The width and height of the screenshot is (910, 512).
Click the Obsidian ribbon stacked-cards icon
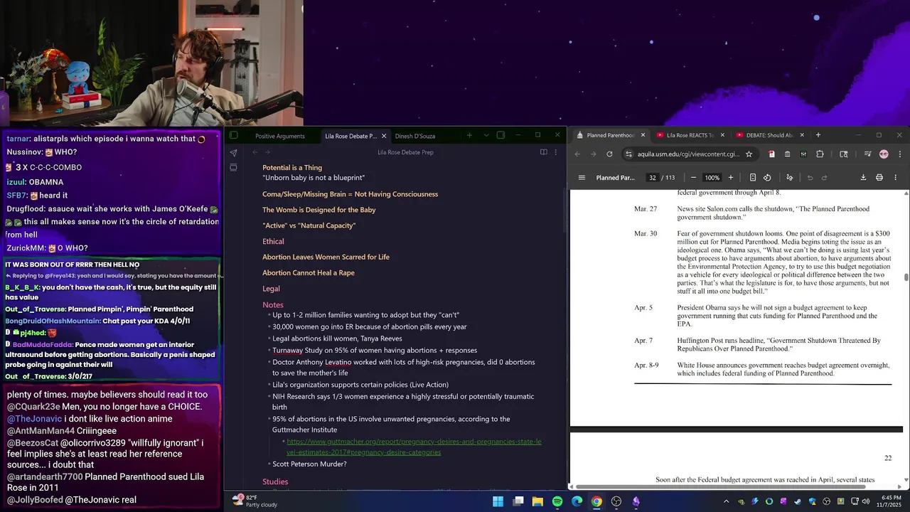[233, 168]
